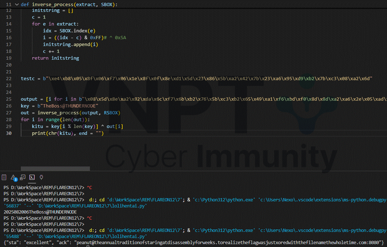Click the editor horizontal scrollbar thumb
Image resolution: width=387 pixels, height=247 pixels.
point(55,169)
